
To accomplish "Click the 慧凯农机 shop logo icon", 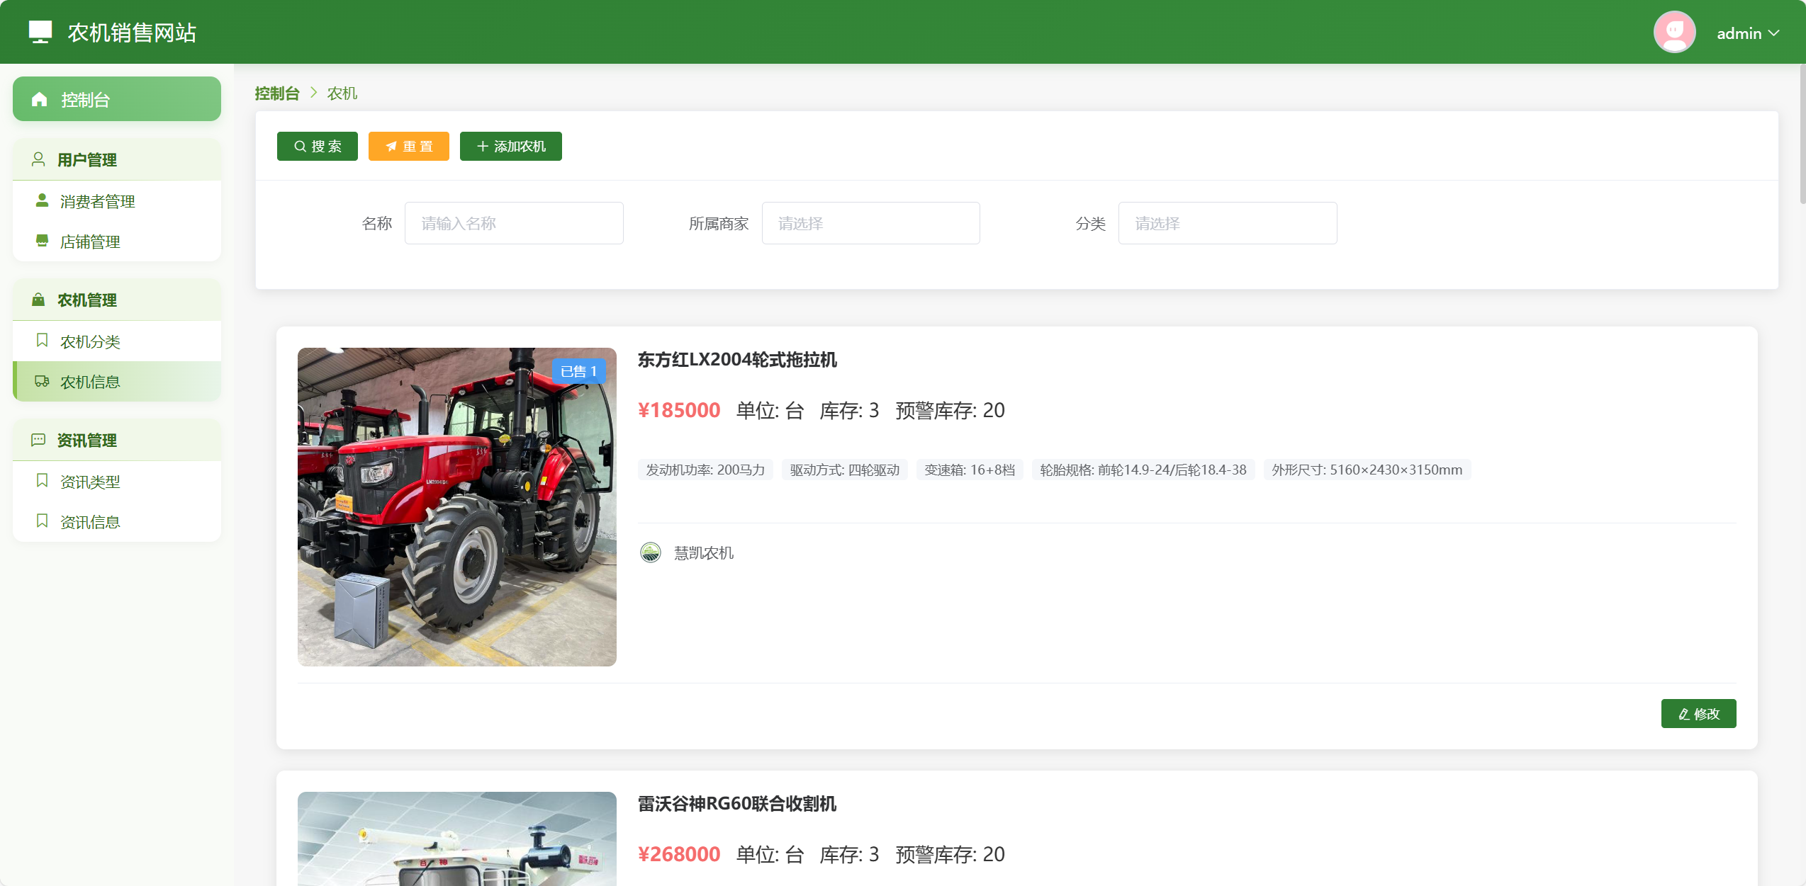I will pyautogui.click(x=651, y=552).
